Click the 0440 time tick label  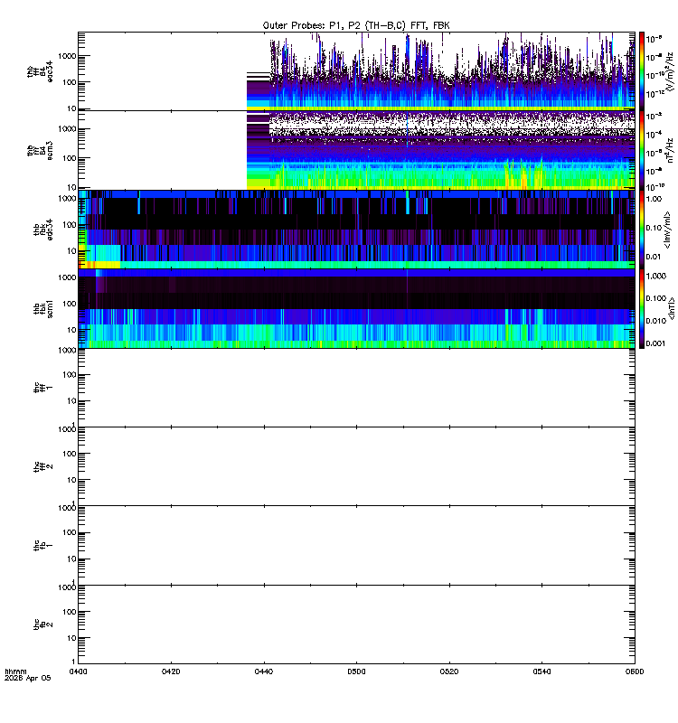tap(264, 671)
